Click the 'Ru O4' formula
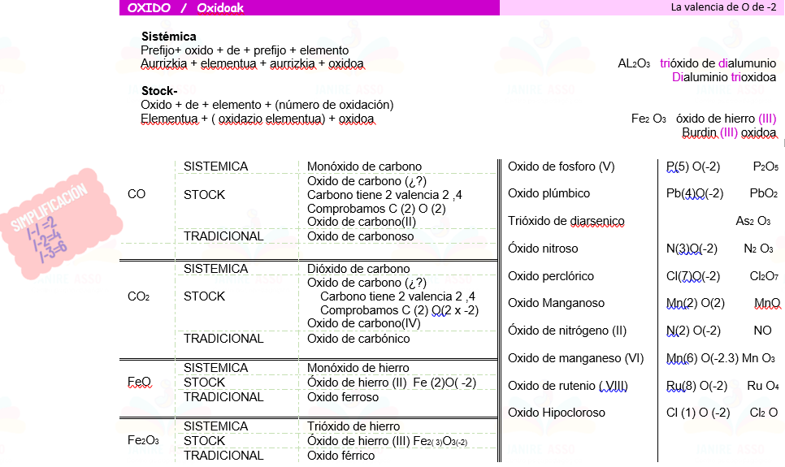Image resolution: width=785 pixels, height=467 pixels. tap(762, 386)
